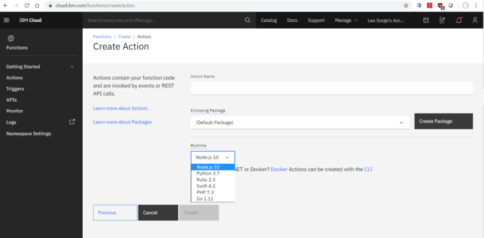Open the notifications bell
484x238 pixels.
[459, 20]
